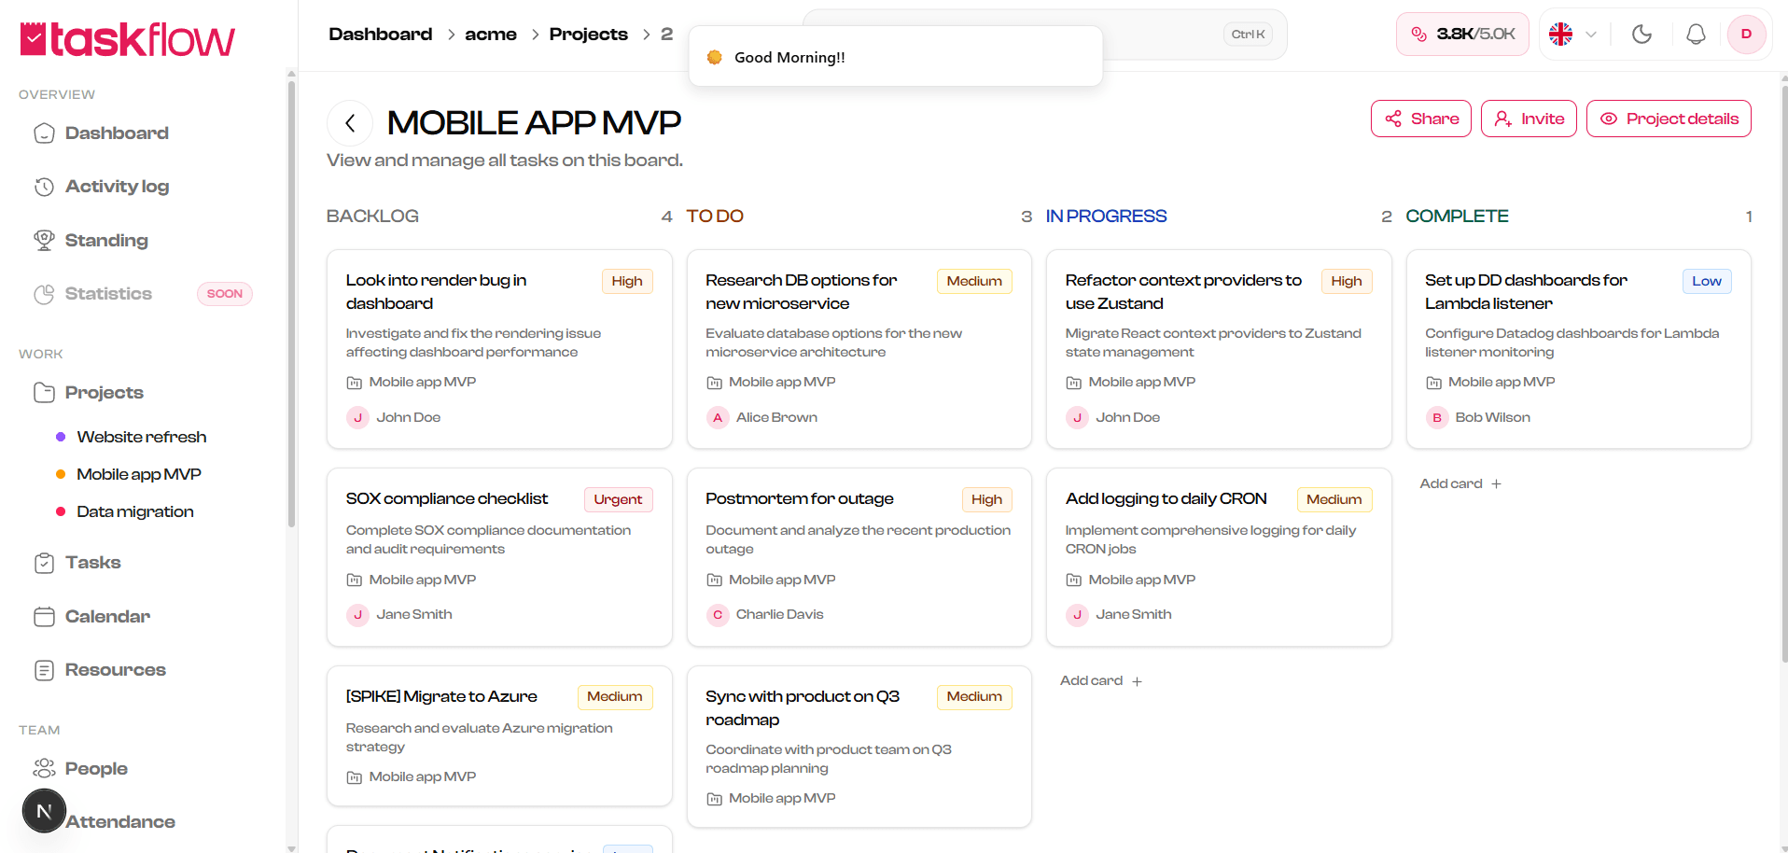Click the purple dot beside Website refresh
Viewport: 1788px width, 853px height.
pos(61,437)
